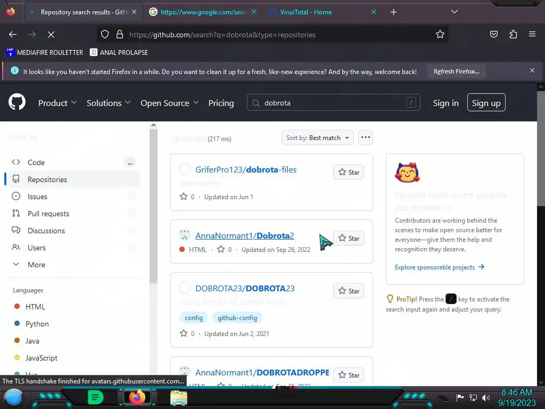Go back with the browser back arrow
This screenshot has width=545, height=409.
click(13, 35)
